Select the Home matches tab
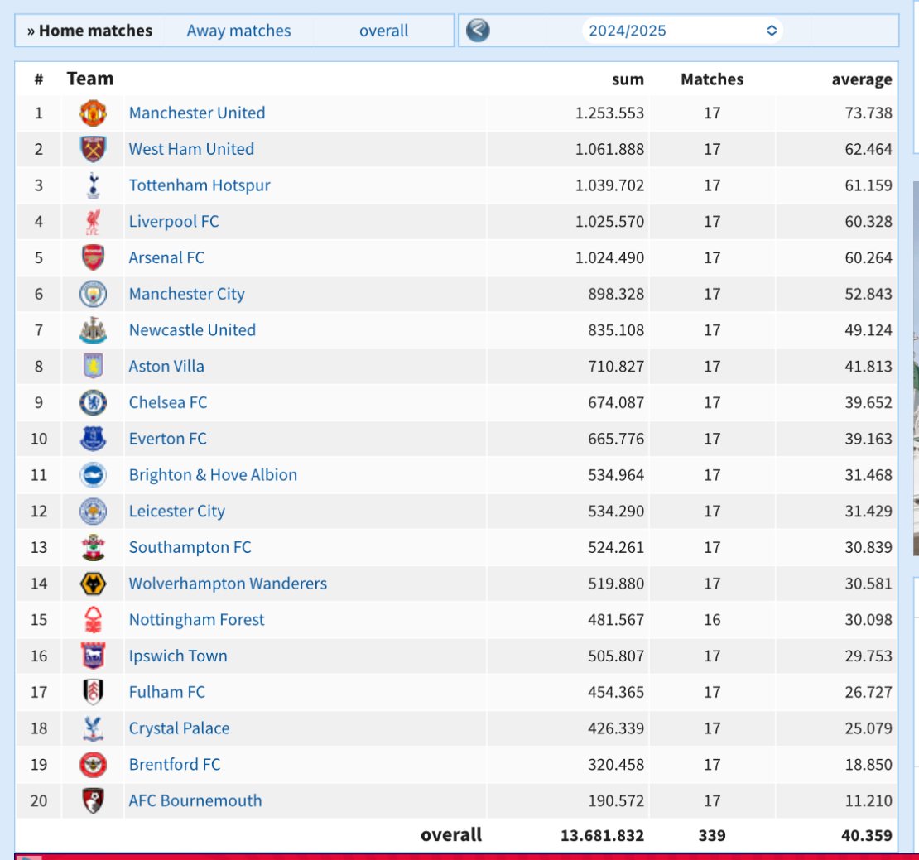Viewport: 919px width, 860px height. [x=89, y=31]
